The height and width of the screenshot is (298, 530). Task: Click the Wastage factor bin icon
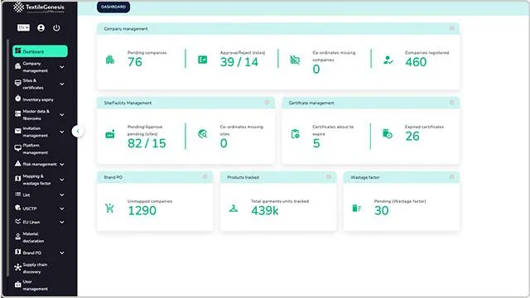[357, 208]
